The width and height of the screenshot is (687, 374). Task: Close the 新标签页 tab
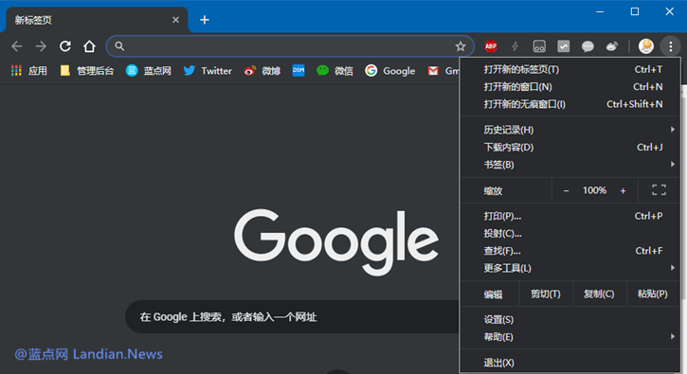(175, 20)
